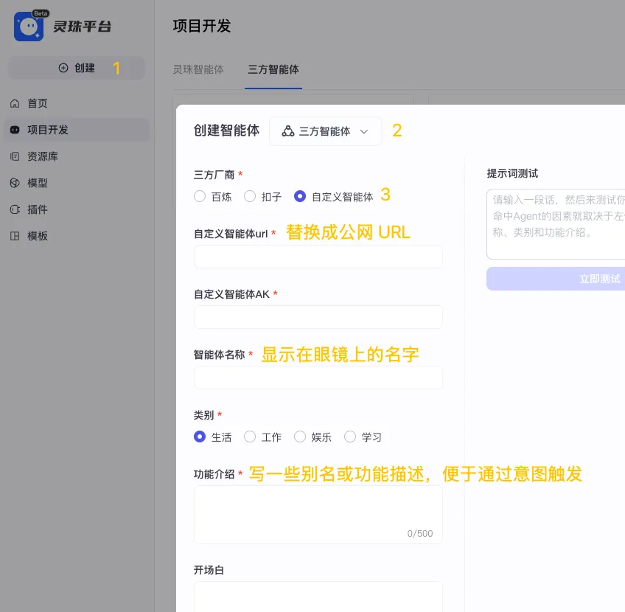This screenshot has width=625, height=612.
Task: Open 资源库 from the sidebar icon
Action: click(16, 156)
